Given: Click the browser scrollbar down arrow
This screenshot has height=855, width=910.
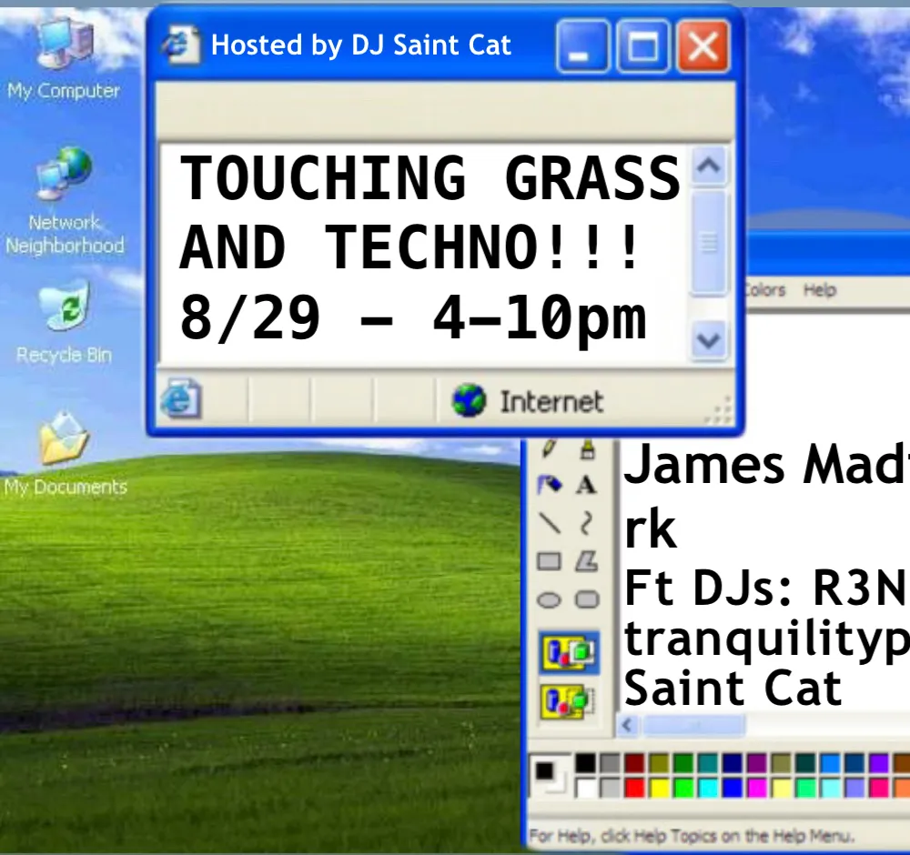Looking at the screenshot, I should point(709,340).
